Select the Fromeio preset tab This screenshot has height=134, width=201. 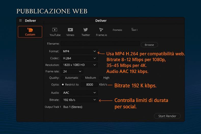(x=117, y=30)
